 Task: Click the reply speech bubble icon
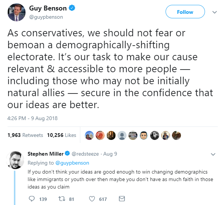32,199
